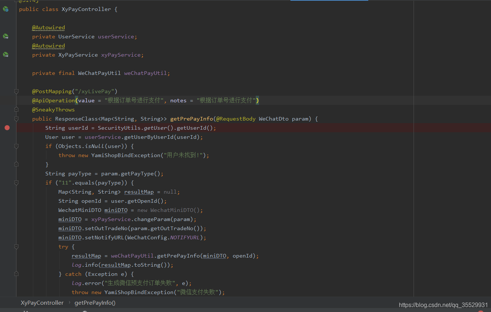This screenshot has width=491, height=312.
Task: Select getPrePayInfo() in the breadcrumb bar
Action: [x=95, y=303]
